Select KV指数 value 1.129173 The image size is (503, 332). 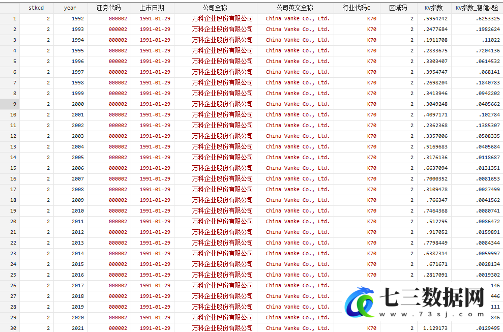(435, 328)
